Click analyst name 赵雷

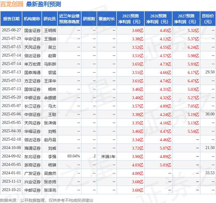click(x=52, y=56)
